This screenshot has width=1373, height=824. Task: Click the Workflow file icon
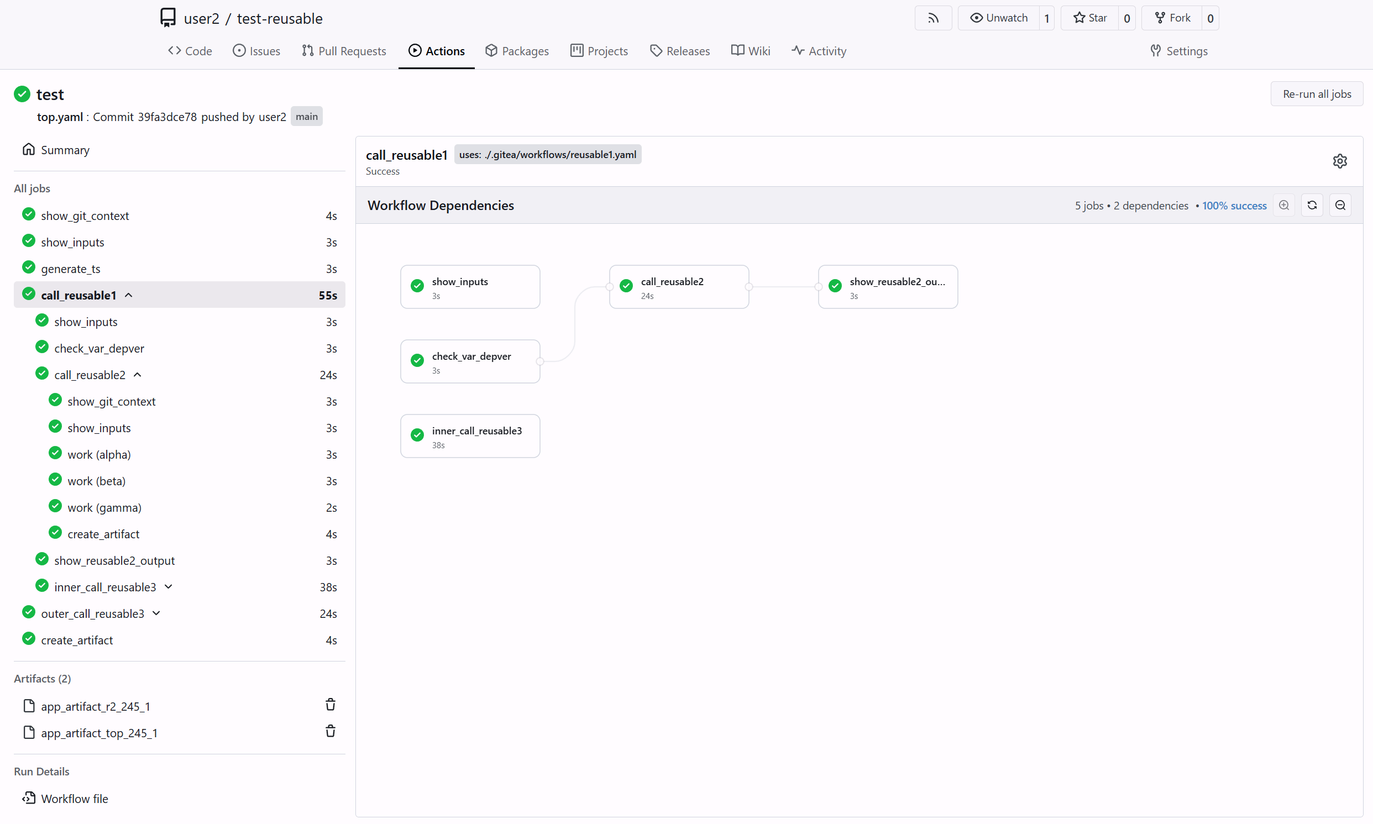point(28,799)
